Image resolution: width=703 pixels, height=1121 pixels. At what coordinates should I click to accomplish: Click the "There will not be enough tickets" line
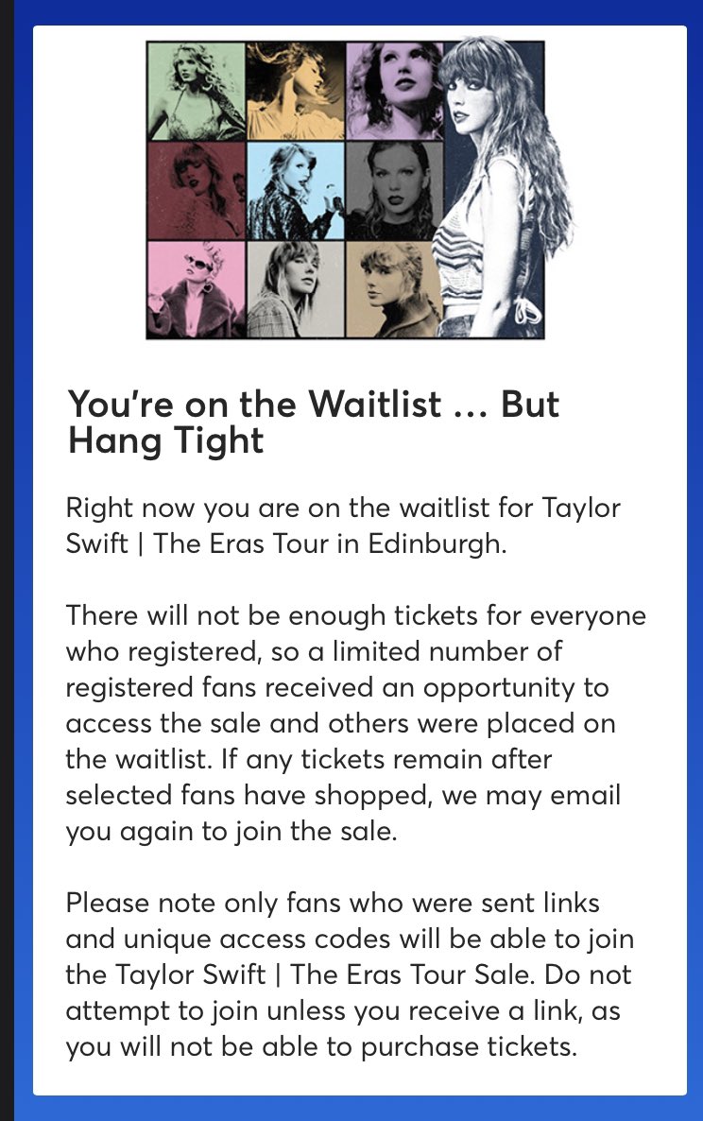(x=356, y=615)
